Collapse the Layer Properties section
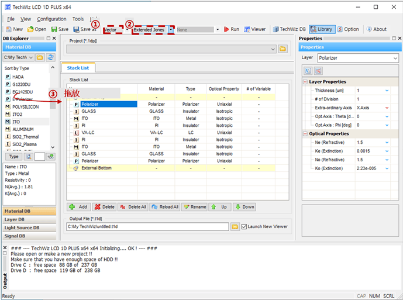 (x=305, y=82)
